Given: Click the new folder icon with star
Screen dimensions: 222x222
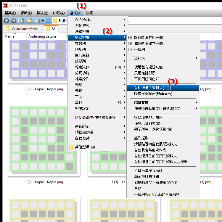Looking at the screenshot, I should coord(30,21).
